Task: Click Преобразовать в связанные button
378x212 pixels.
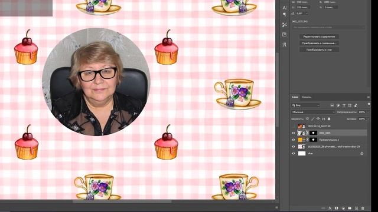Action: (x=319, y=43)
